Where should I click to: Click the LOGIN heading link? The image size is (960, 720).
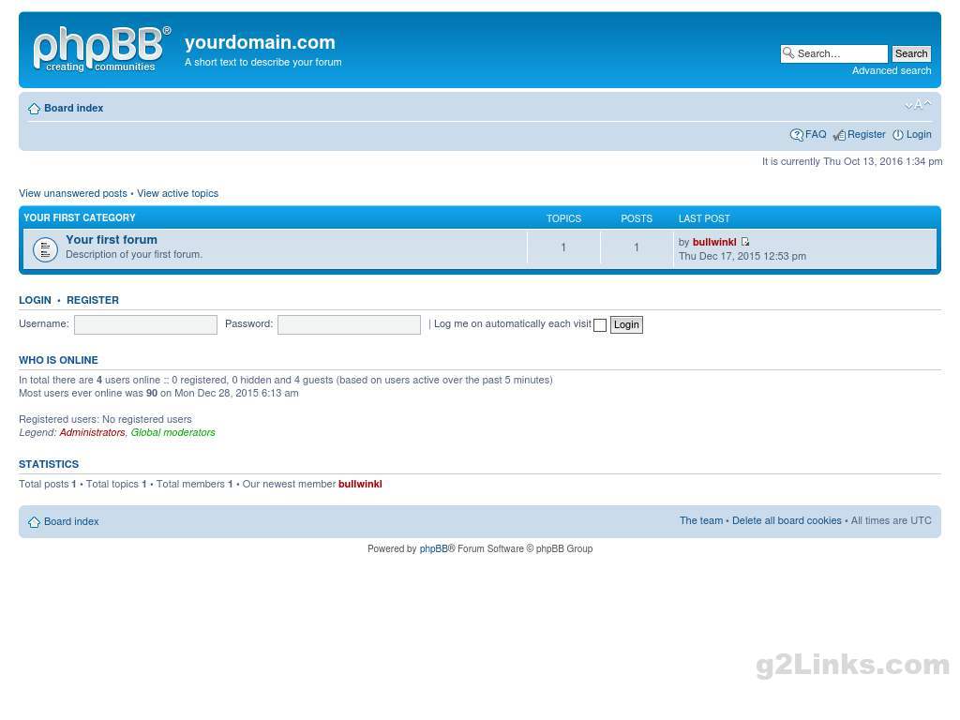(35, 300)
